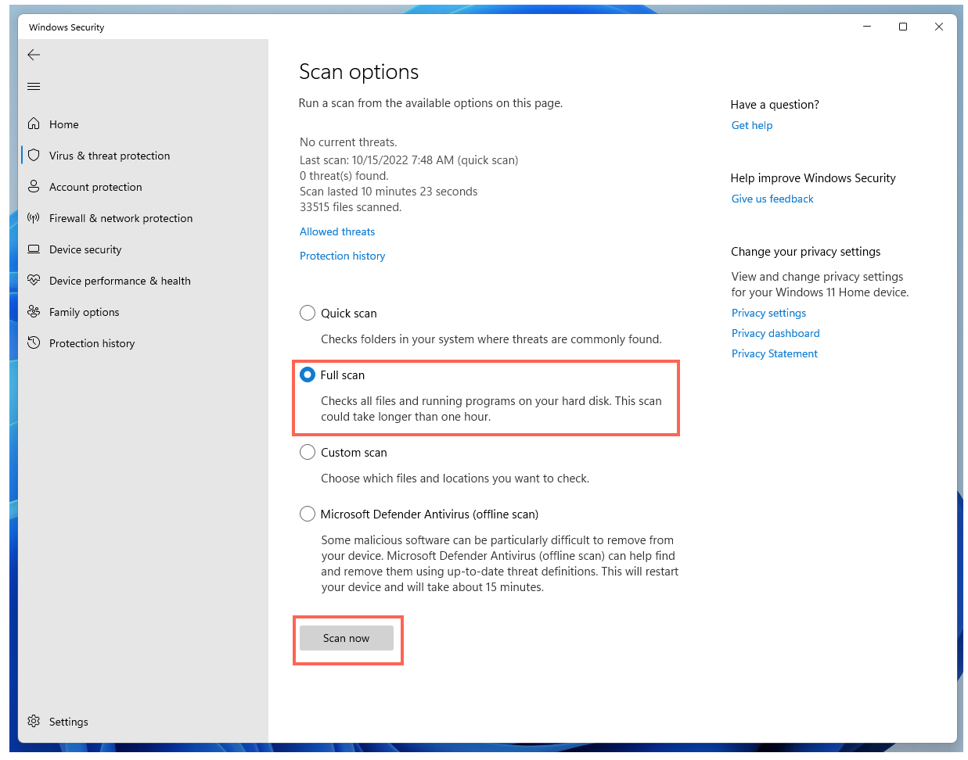Screen dimensions: 968x760
Task: Minimize the Windows Security window
Action: tap(867, 27)
